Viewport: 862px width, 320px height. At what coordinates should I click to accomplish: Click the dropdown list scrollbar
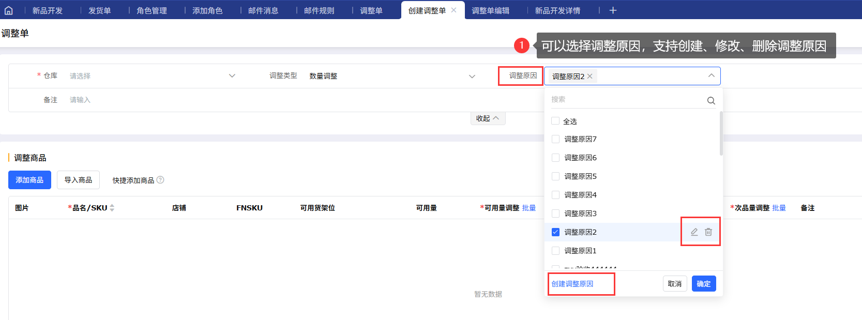point(721,133)
